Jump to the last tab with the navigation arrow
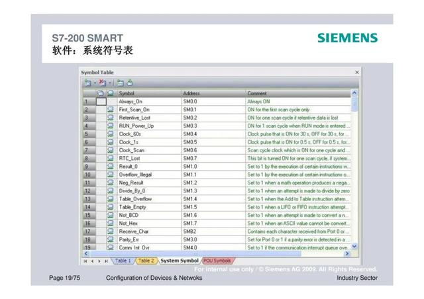424x299 pixels. pyautogui.click(x=106, y=261)
